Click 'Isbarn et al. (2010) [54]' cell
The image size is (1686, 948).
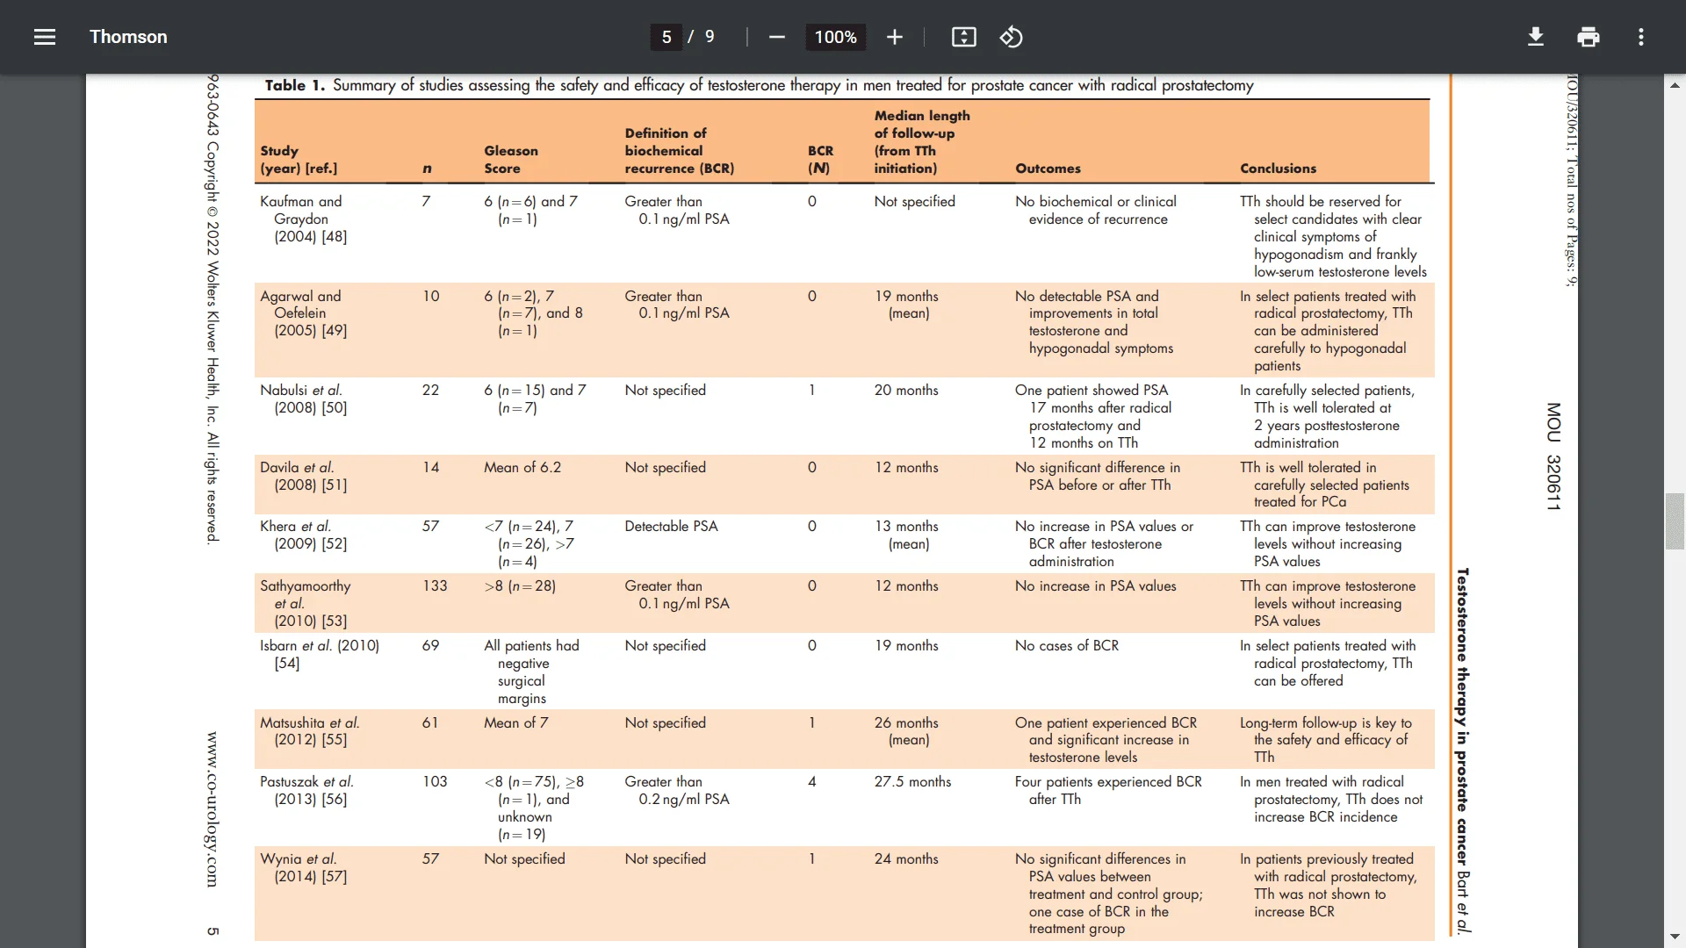(320, 654)
